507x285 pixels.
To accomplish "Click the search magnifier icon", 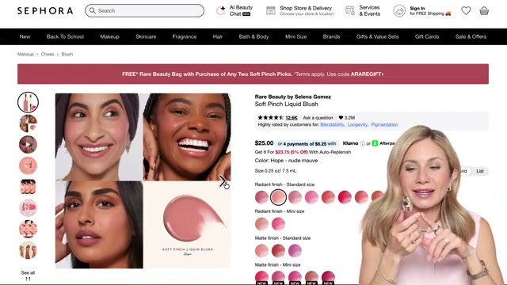I will (x=93, y=10).
